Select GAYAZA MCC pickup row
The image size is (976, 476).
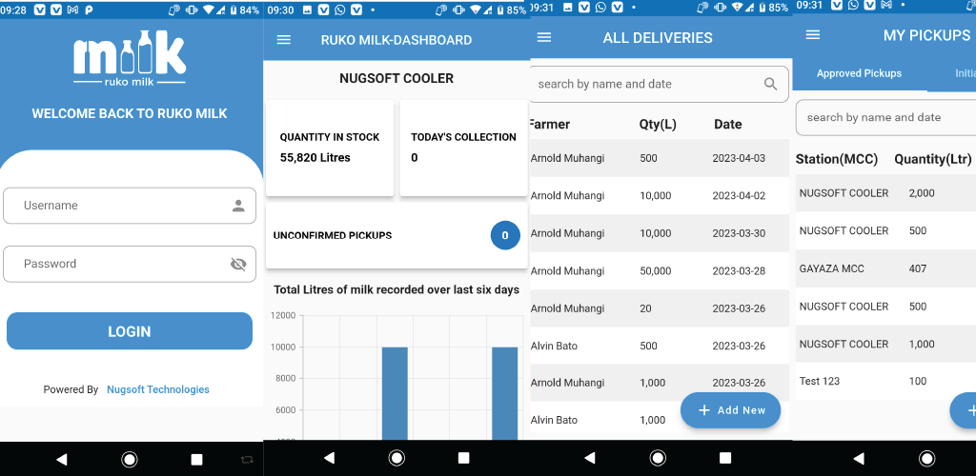coord(885,268)
